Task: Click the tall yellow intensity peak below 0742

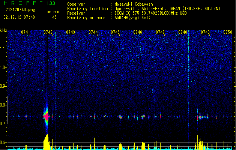Action: pyautogui.click(x=47, y=142)
